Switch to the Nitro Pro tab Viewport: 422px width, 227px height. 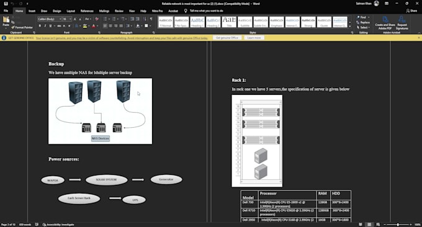[x=157, y=11]
